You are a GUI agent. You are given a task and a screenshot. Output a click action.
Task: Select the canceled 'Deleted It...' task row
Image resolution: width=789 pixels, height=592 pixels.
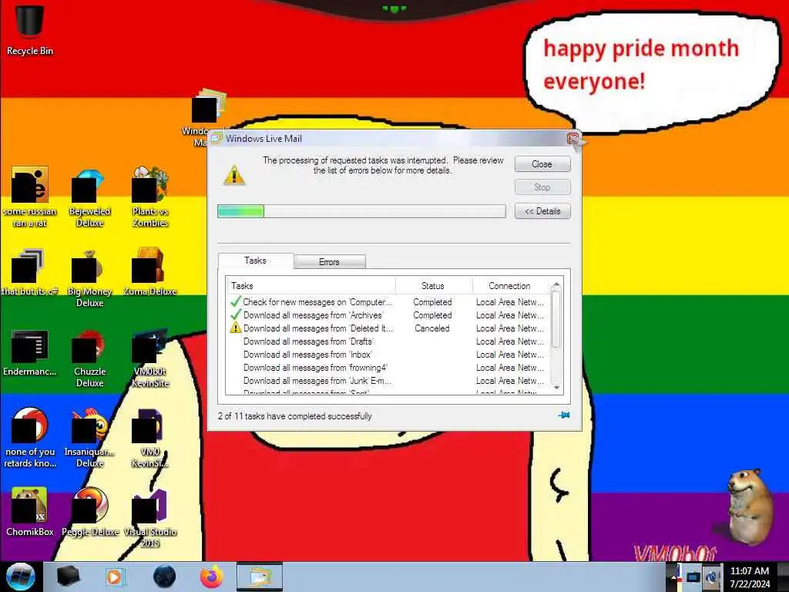[x=388, y=328]
